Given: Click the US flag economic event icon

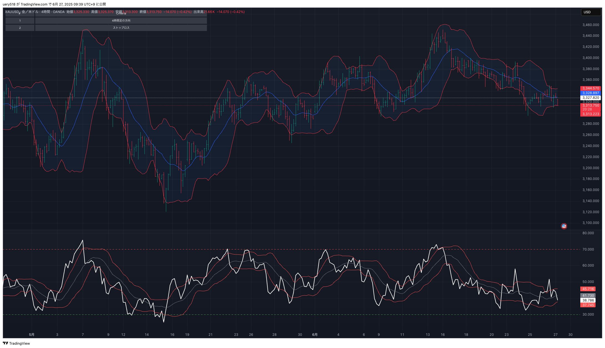Looking at the screenshot, I should pos(564,226).
